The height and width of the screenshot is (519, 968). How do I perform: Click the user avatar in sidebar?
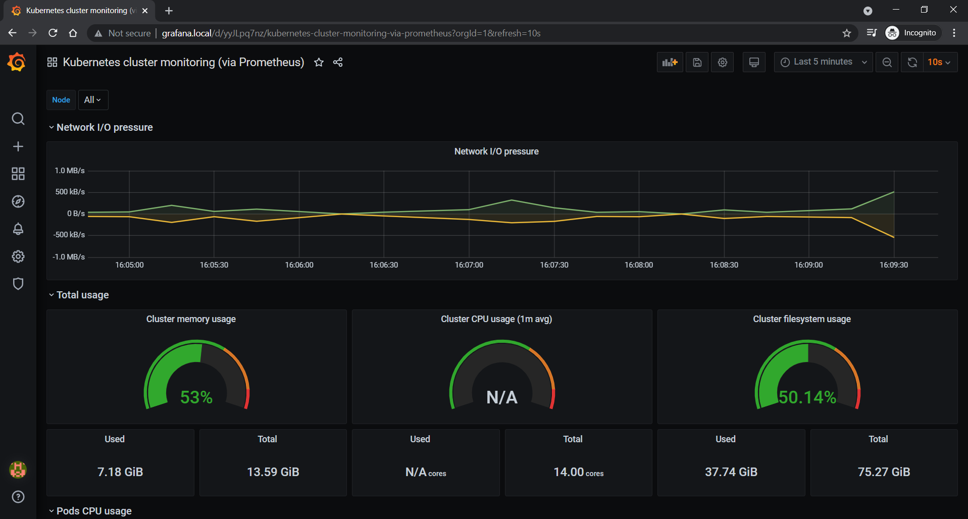click(18, 470)
